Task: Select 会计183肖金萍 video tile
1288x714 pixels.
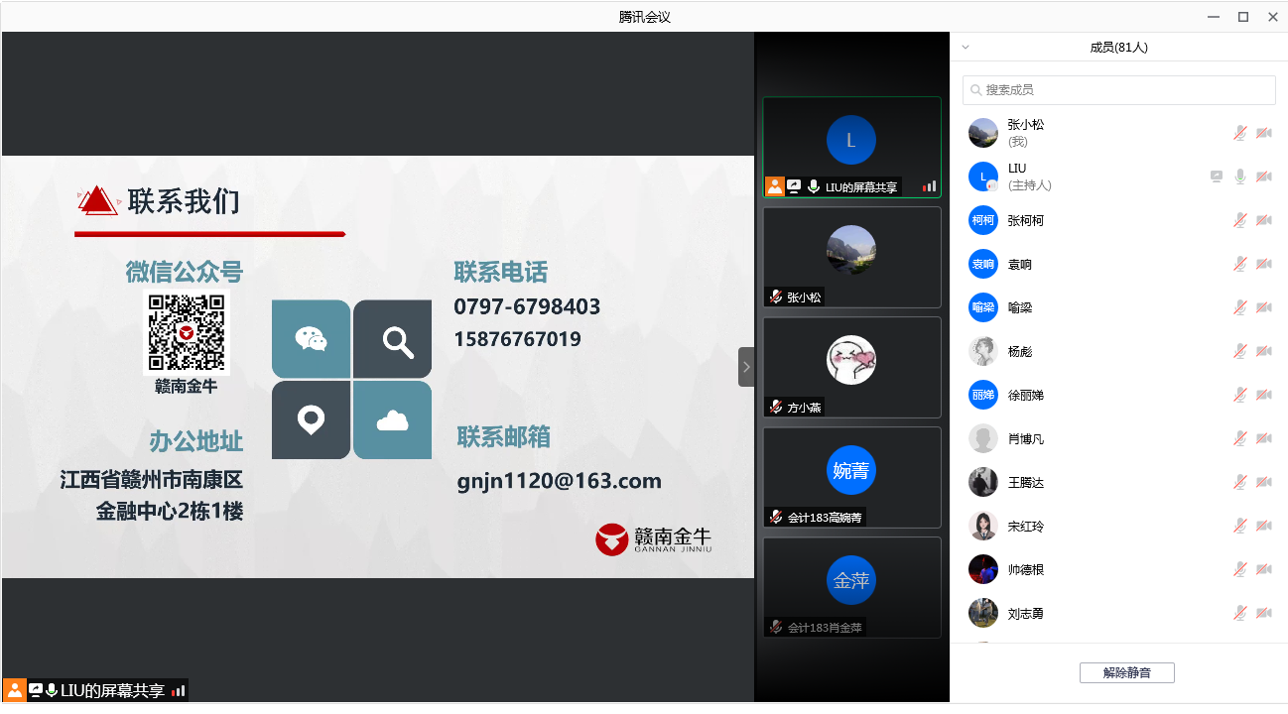Action: (x=851, y=587)
